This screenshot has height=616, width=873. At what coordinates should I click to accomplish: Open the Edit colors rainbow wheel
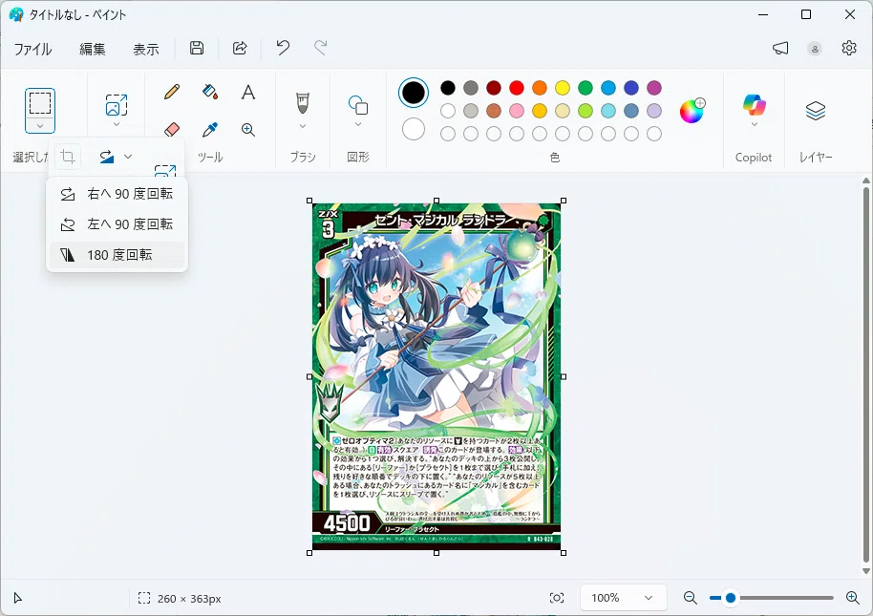pos(692,111)
